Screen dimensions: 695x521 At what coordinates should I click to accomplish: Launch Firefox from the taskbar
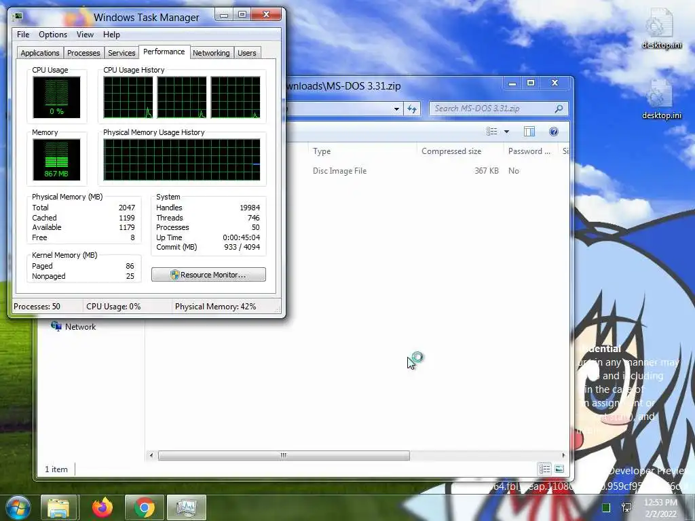pos(102,507)
